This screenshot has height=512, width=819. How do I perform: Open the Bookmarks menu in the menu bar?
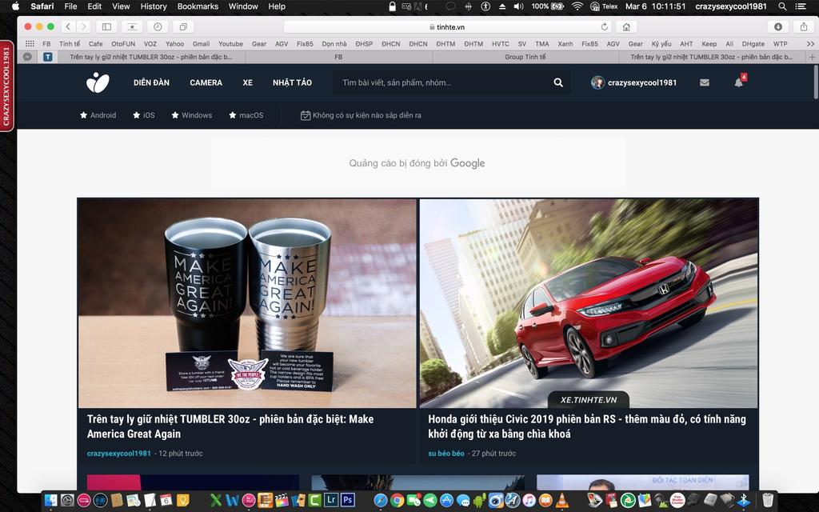pyautogui.click(x=198, y=6)
